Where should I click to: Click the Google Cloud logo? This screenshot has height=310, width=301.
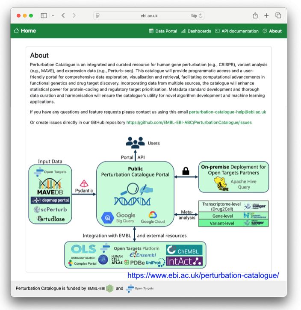click(x=153, y=218)
